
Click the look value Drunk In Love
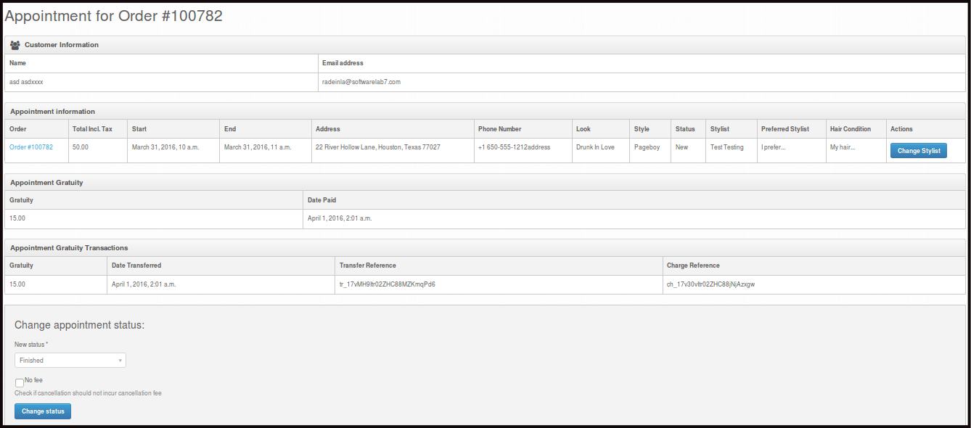[x=595, y=147]
